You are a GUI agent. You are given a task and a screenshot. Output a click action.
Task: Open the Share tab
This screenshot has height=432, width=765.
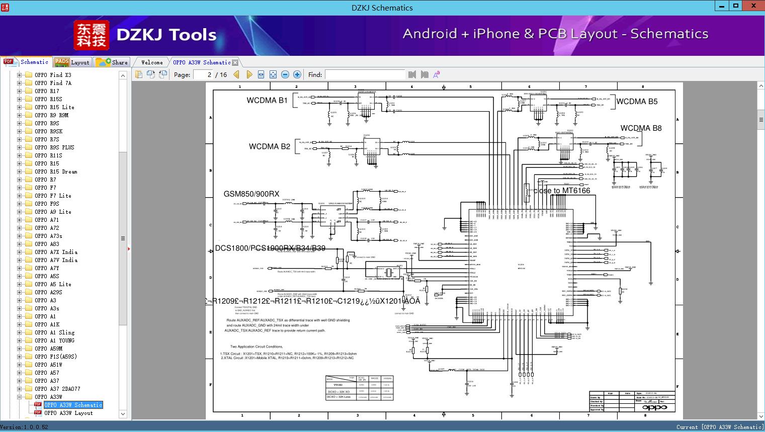point(112,62)
